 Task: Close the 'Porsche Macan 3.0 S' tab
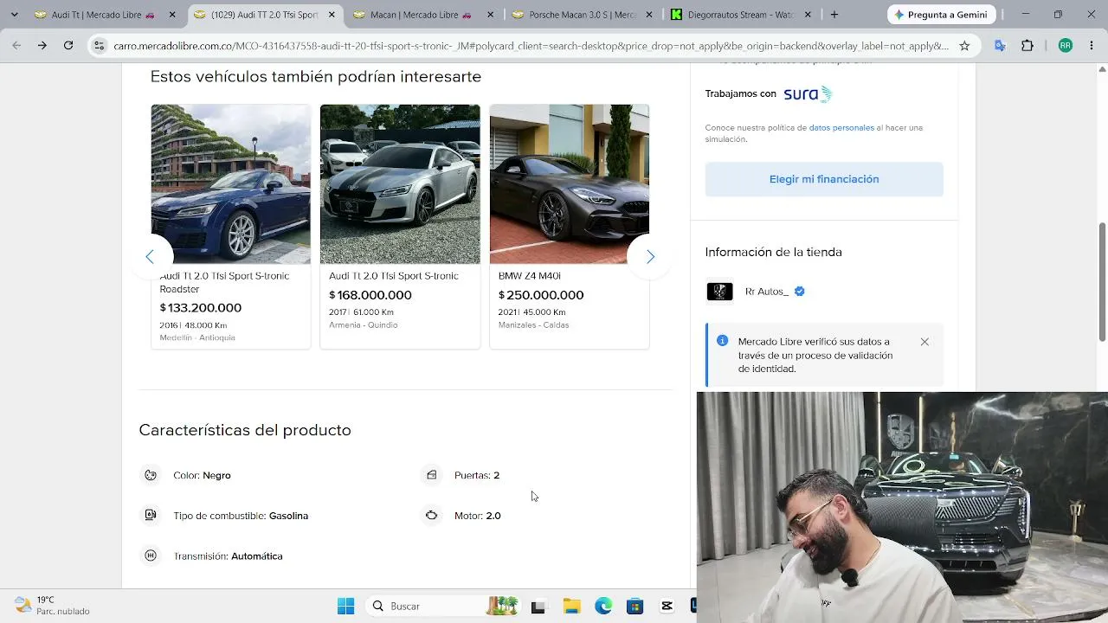[x=649, y=15]
